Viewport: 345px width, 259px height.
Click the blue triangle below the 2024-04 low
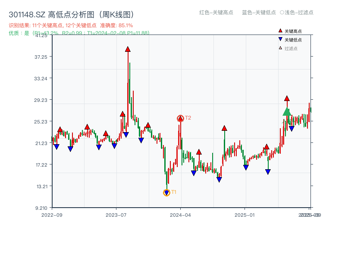tap(194, 172)
